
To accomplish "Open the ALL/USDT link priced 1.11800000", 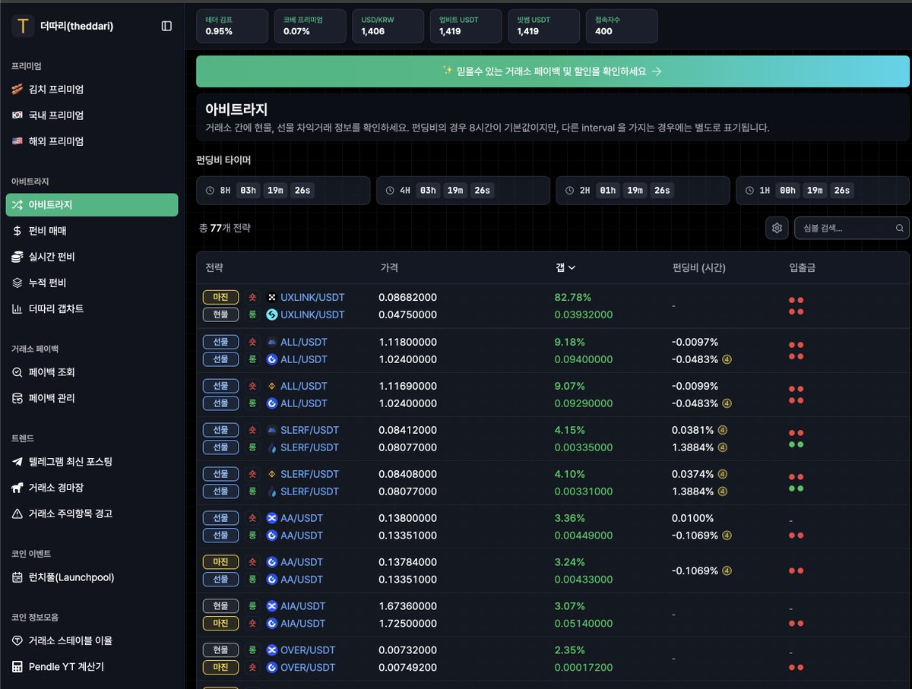I will (304, 342).
